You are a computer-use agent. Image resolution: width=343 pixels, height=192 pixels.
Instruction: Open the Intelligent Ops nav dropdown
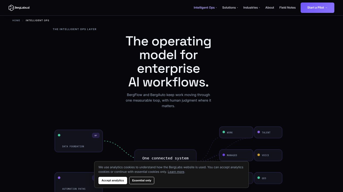[x=205, y=8]
